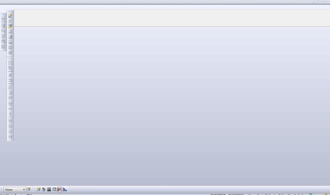This screenshot has width=330, height=195.
Task: Click the Edit Block icon
Action: [x=10, y=21]
